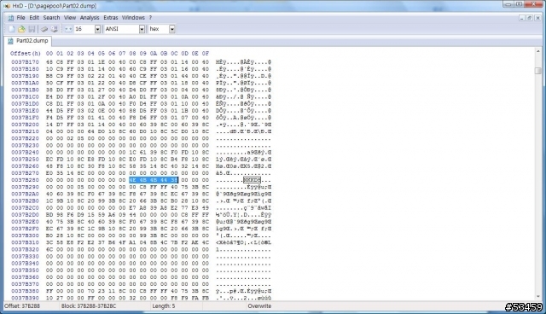546x314 pixels.
Task: Click the vertical scrollbar thumb
Action: 538,71
